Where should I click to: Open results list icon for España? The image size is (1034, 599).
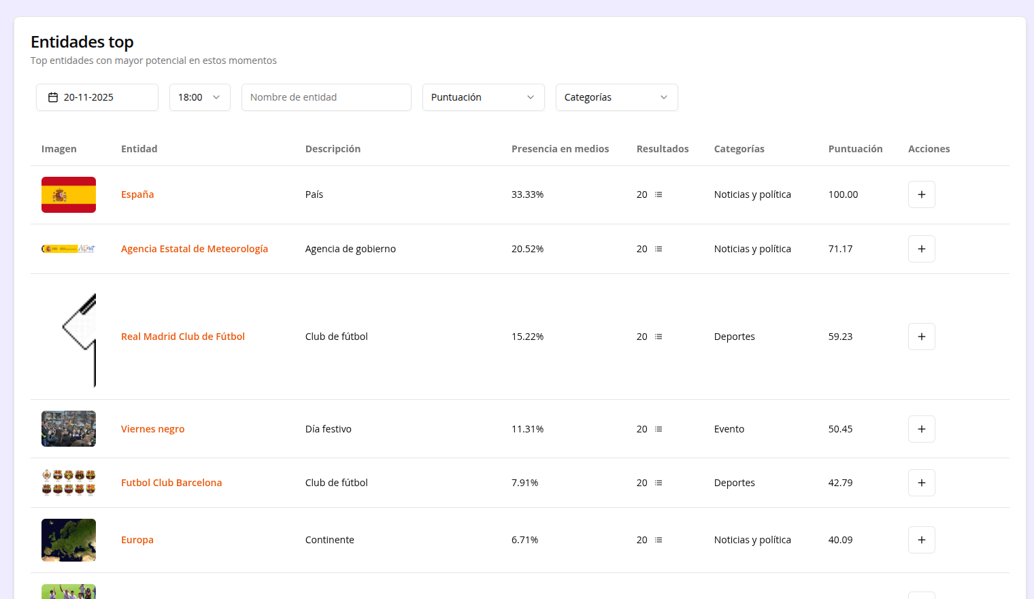[x=658, y=194]
